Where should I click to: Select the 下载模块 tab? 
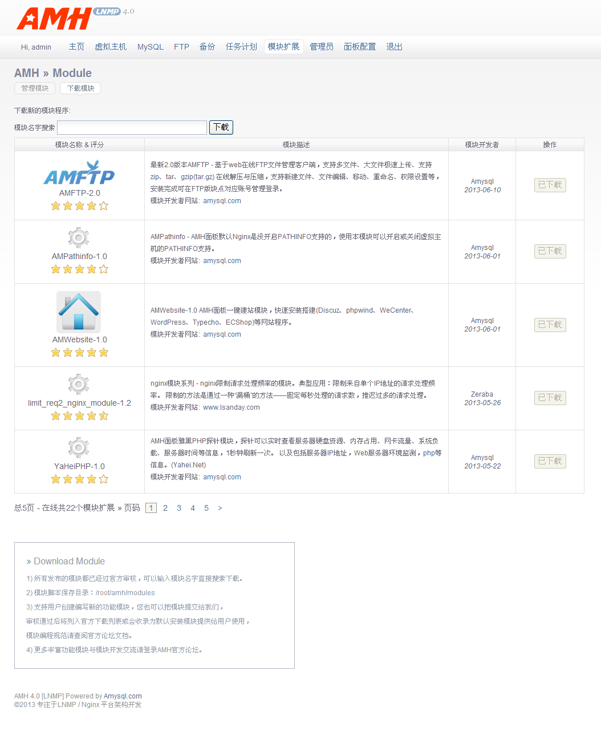coord(80,88)
